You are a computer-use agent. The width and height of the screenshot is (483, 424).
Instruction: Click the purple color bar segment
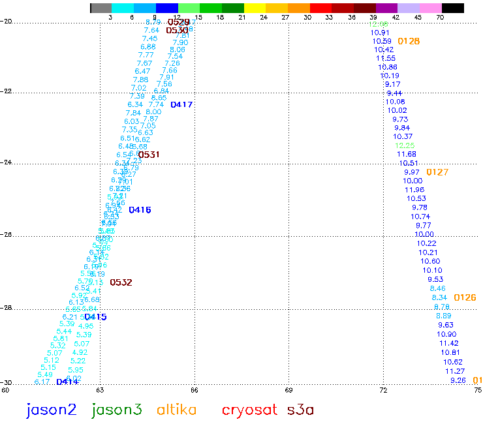[387, 8]
